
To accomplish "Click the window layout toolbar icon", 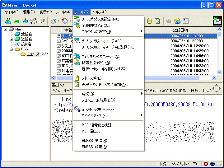I will [186, 21].
